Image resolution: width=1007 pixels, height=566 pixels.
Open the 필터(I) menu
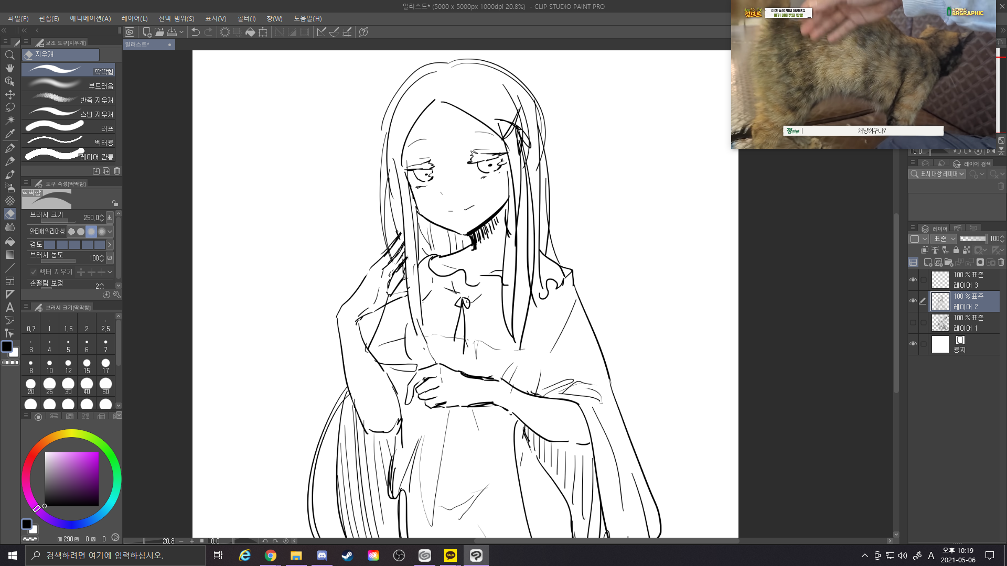(x=247, y=18)
